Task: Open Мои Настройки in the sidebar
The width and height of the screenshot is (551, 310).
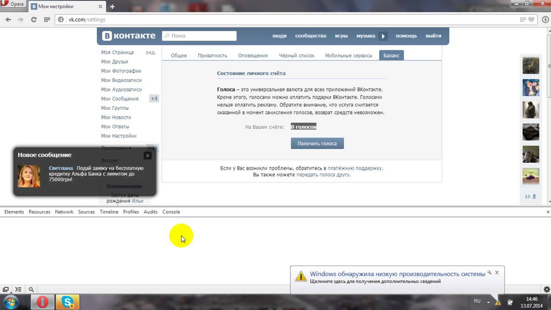Action: 119,136
